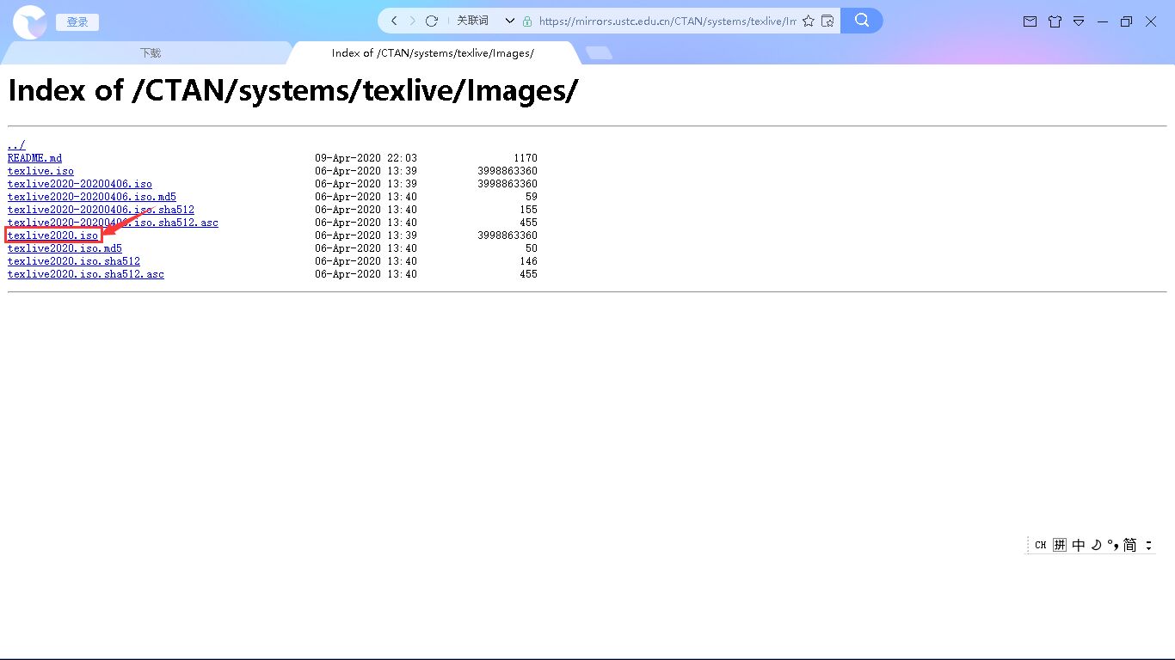Focus the address bar URL
The width and height of the screenshot is (1175, 660).
(667, 21)
